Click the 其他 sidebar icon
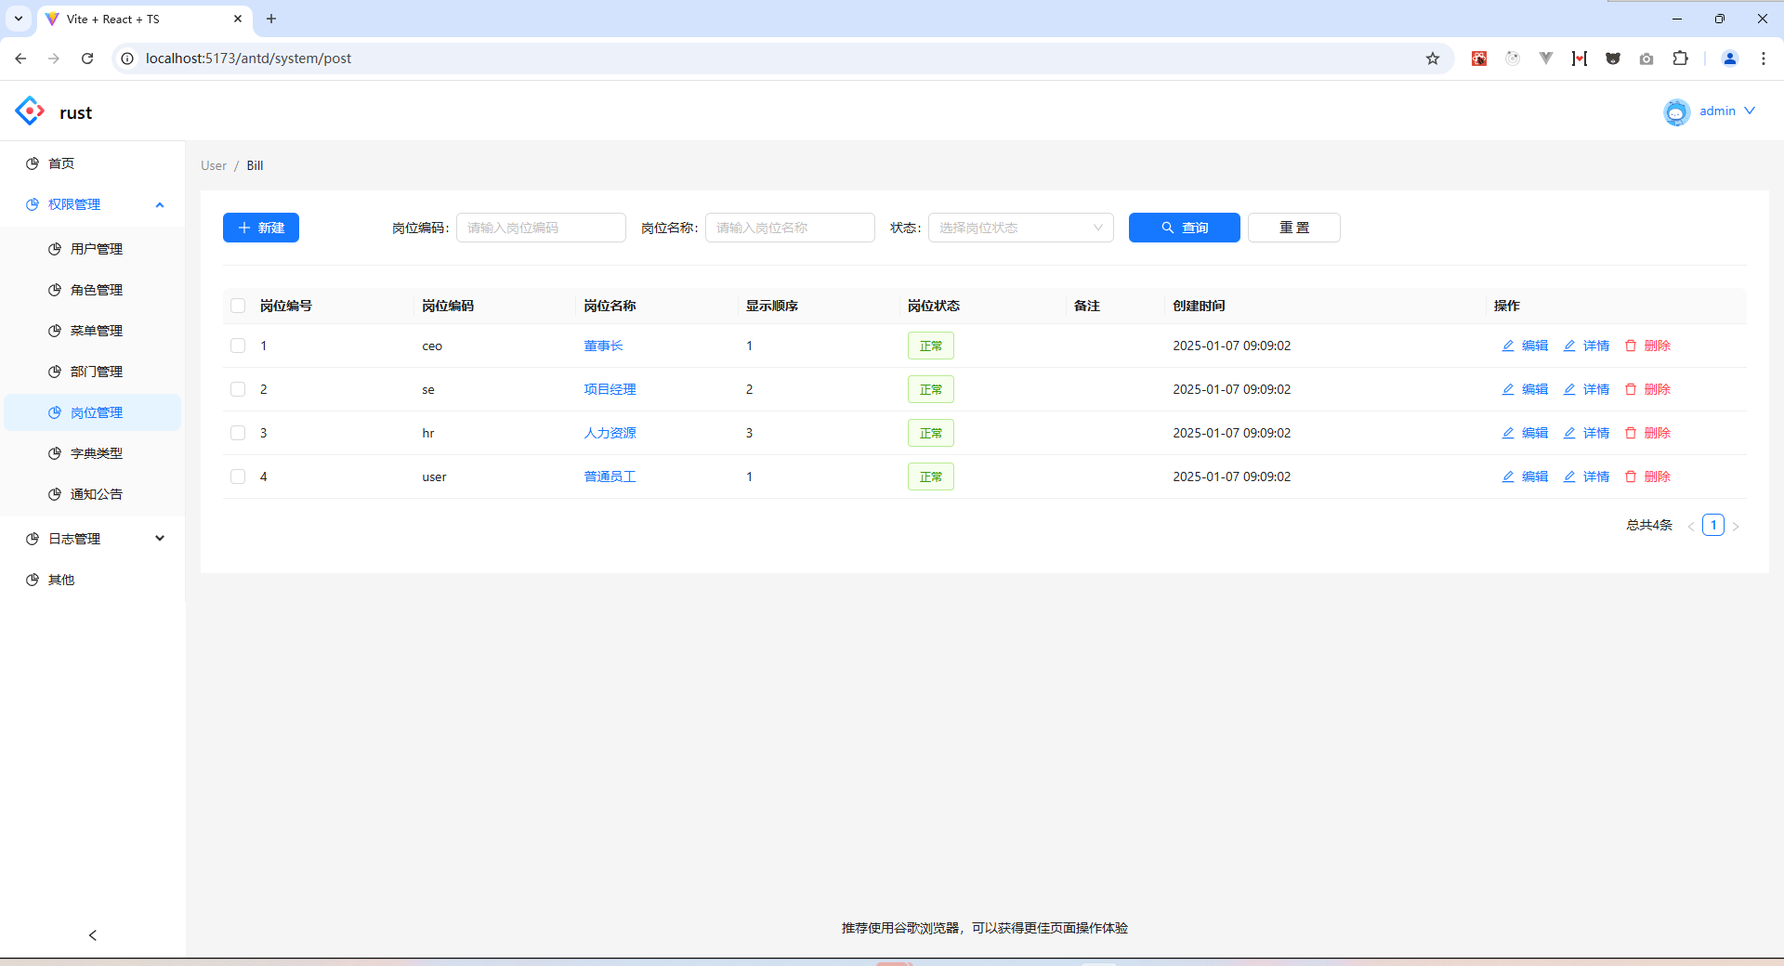1784x966 pixels. click(x=33, y=580)
